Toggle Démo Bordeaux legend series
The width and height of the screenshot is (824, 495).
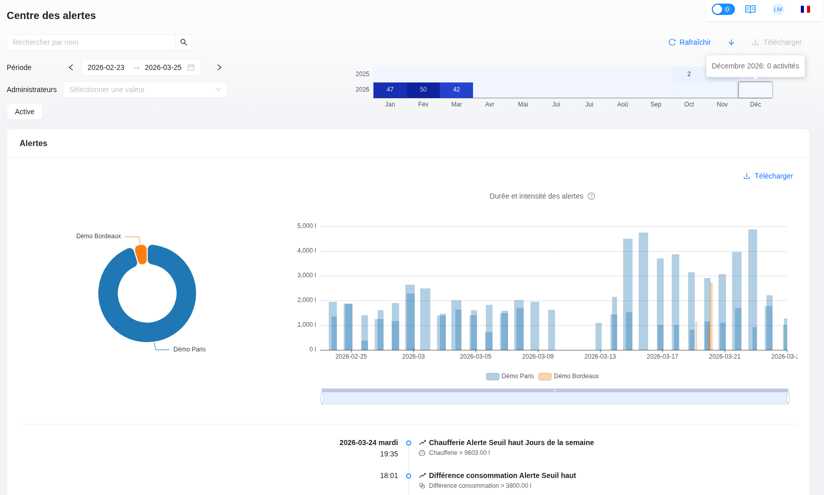568,376
